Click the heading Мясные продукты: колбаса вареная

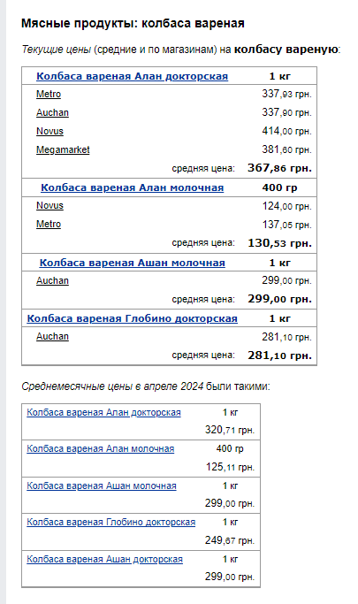coord(133,24)
